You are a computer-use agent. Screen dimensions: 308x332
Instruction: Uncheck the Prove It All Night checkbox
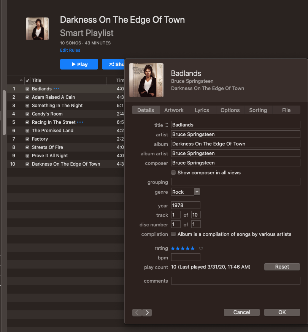point(27,156)
